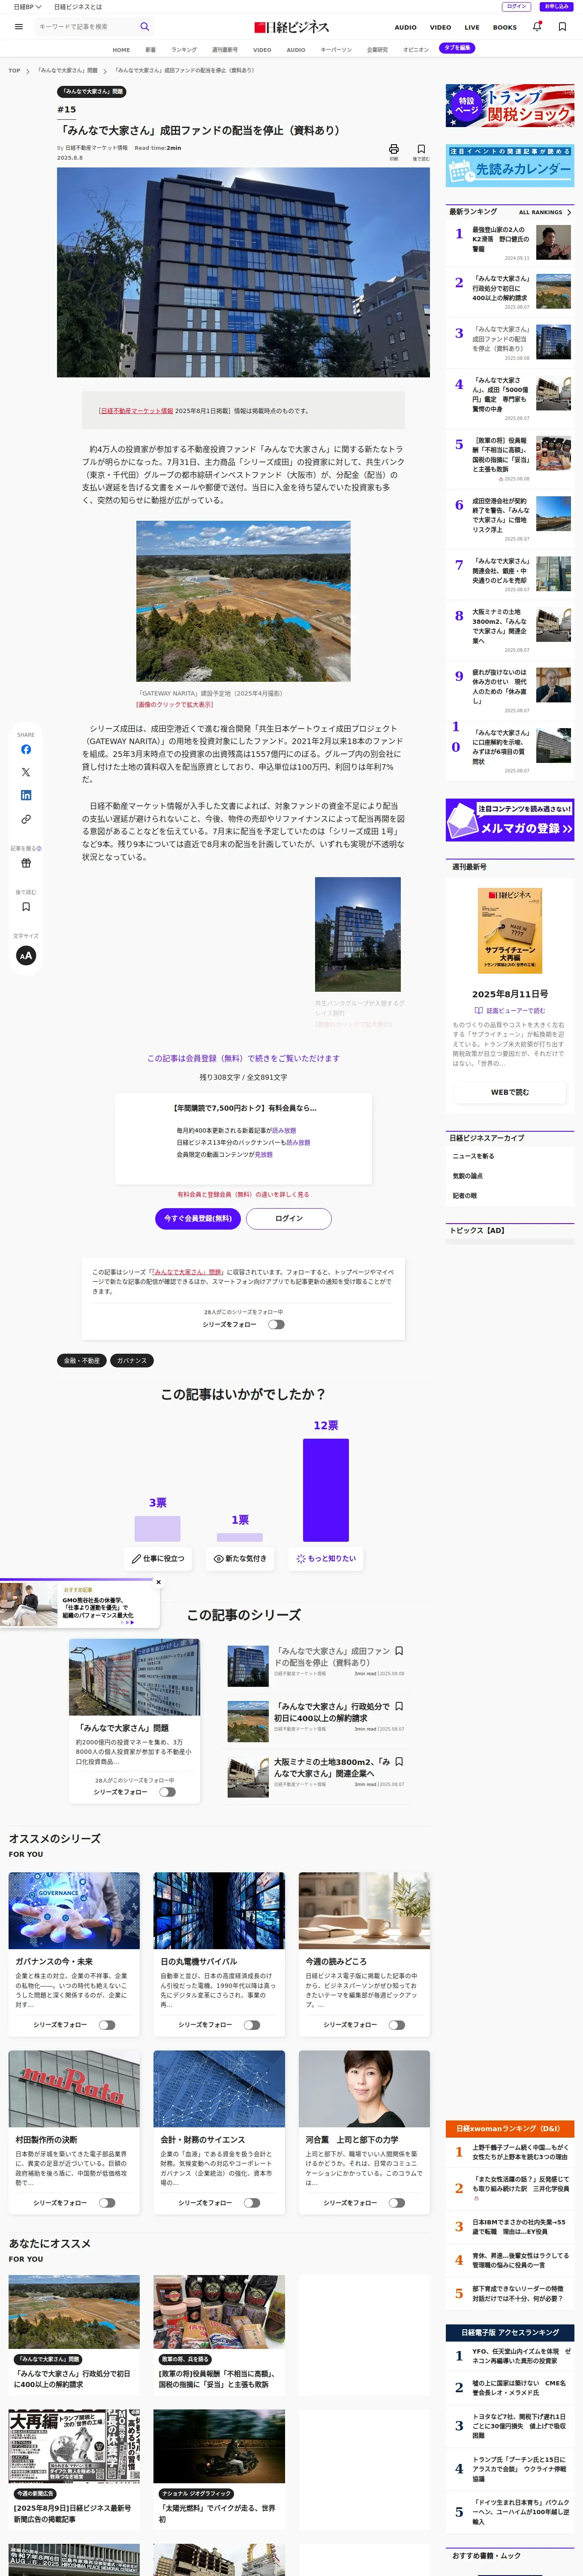Open the HOME nav tab
Image resolution: width=583 pixels, height=2576 pixels.
point(121,49)
